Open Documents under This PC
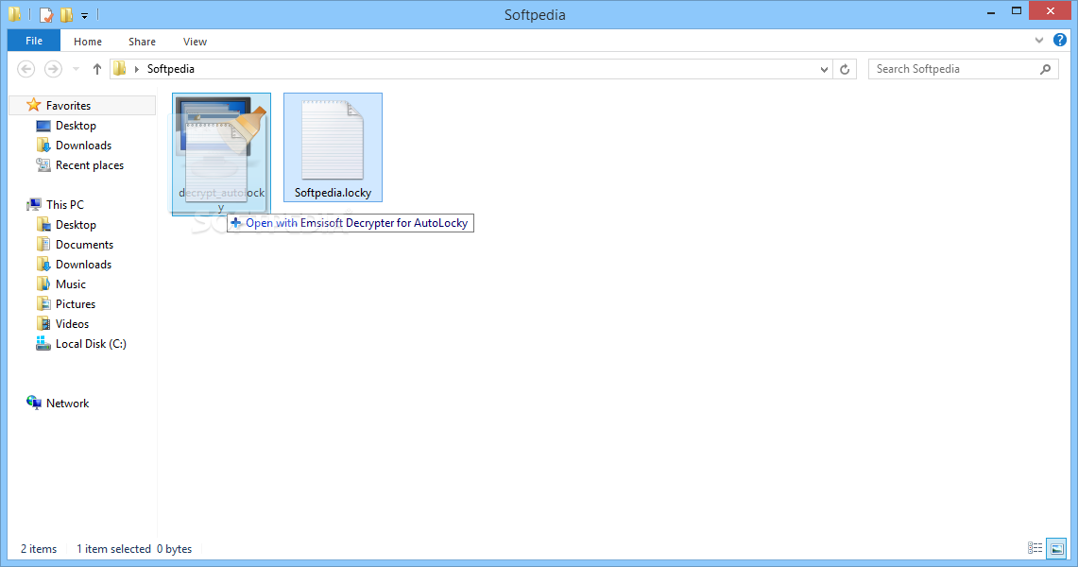This screenshot has height=567, width=1078. [x=84, y=245]
